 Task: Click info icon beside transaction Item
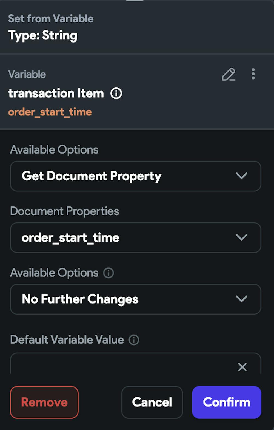click(116, 94)
